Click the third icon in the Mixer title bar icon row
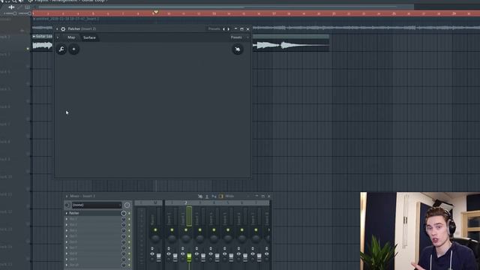The width and height of the screenshot is (480, 270). (214, 196)
